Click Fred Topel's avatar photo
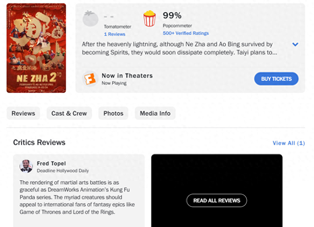Screen dimensions: 314x227 (x=26, y=166)
